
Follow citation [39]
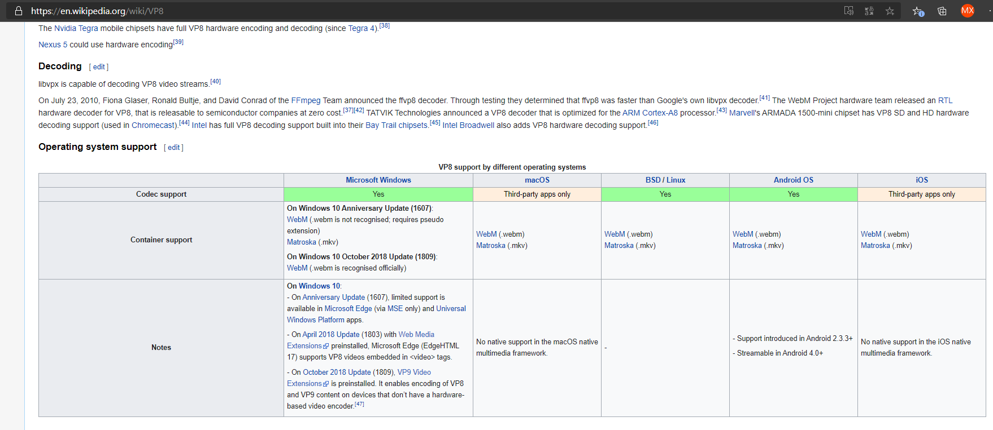point(178,42)
